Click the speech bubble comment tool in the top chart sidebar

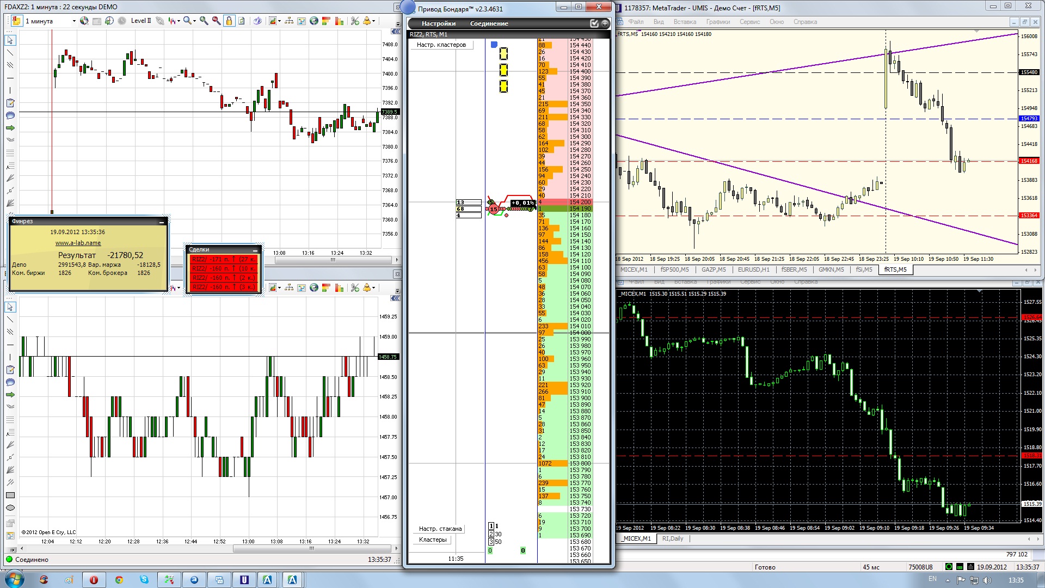click(10, 115)
